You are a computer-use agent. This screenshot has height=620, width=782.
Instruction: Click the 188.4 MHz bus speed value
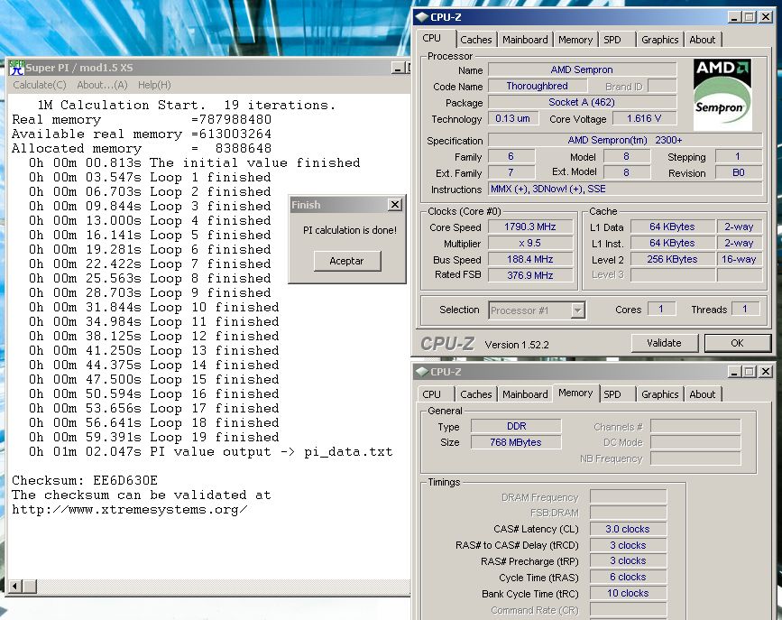coord(530,260)
